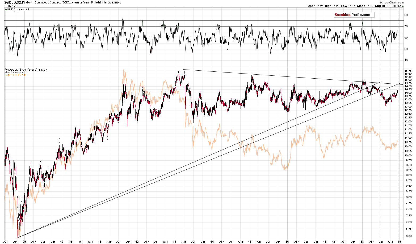Click the year label 09 on time axis
The width and height of the screenshot is (416, 244).
(24, 242)
